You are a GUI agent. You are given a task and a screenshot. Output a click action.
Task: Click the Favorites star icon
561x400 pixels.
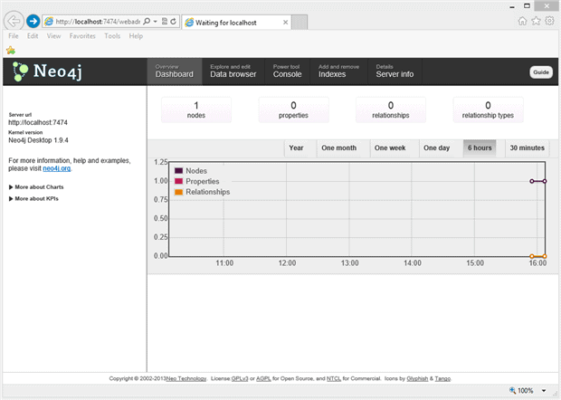536,21
